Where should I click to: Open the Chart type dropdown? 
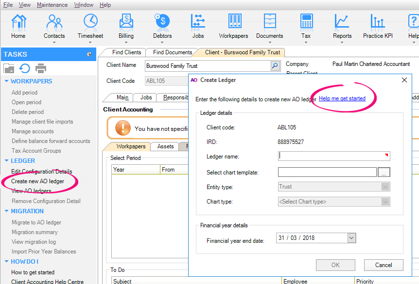[x=385, y=202]
